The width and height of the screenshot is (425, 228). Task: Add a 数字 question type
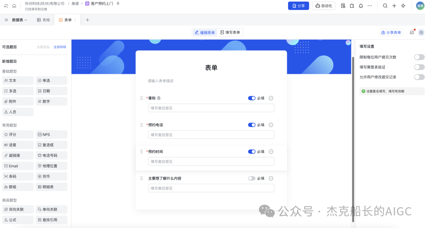[x=52, y=102]
